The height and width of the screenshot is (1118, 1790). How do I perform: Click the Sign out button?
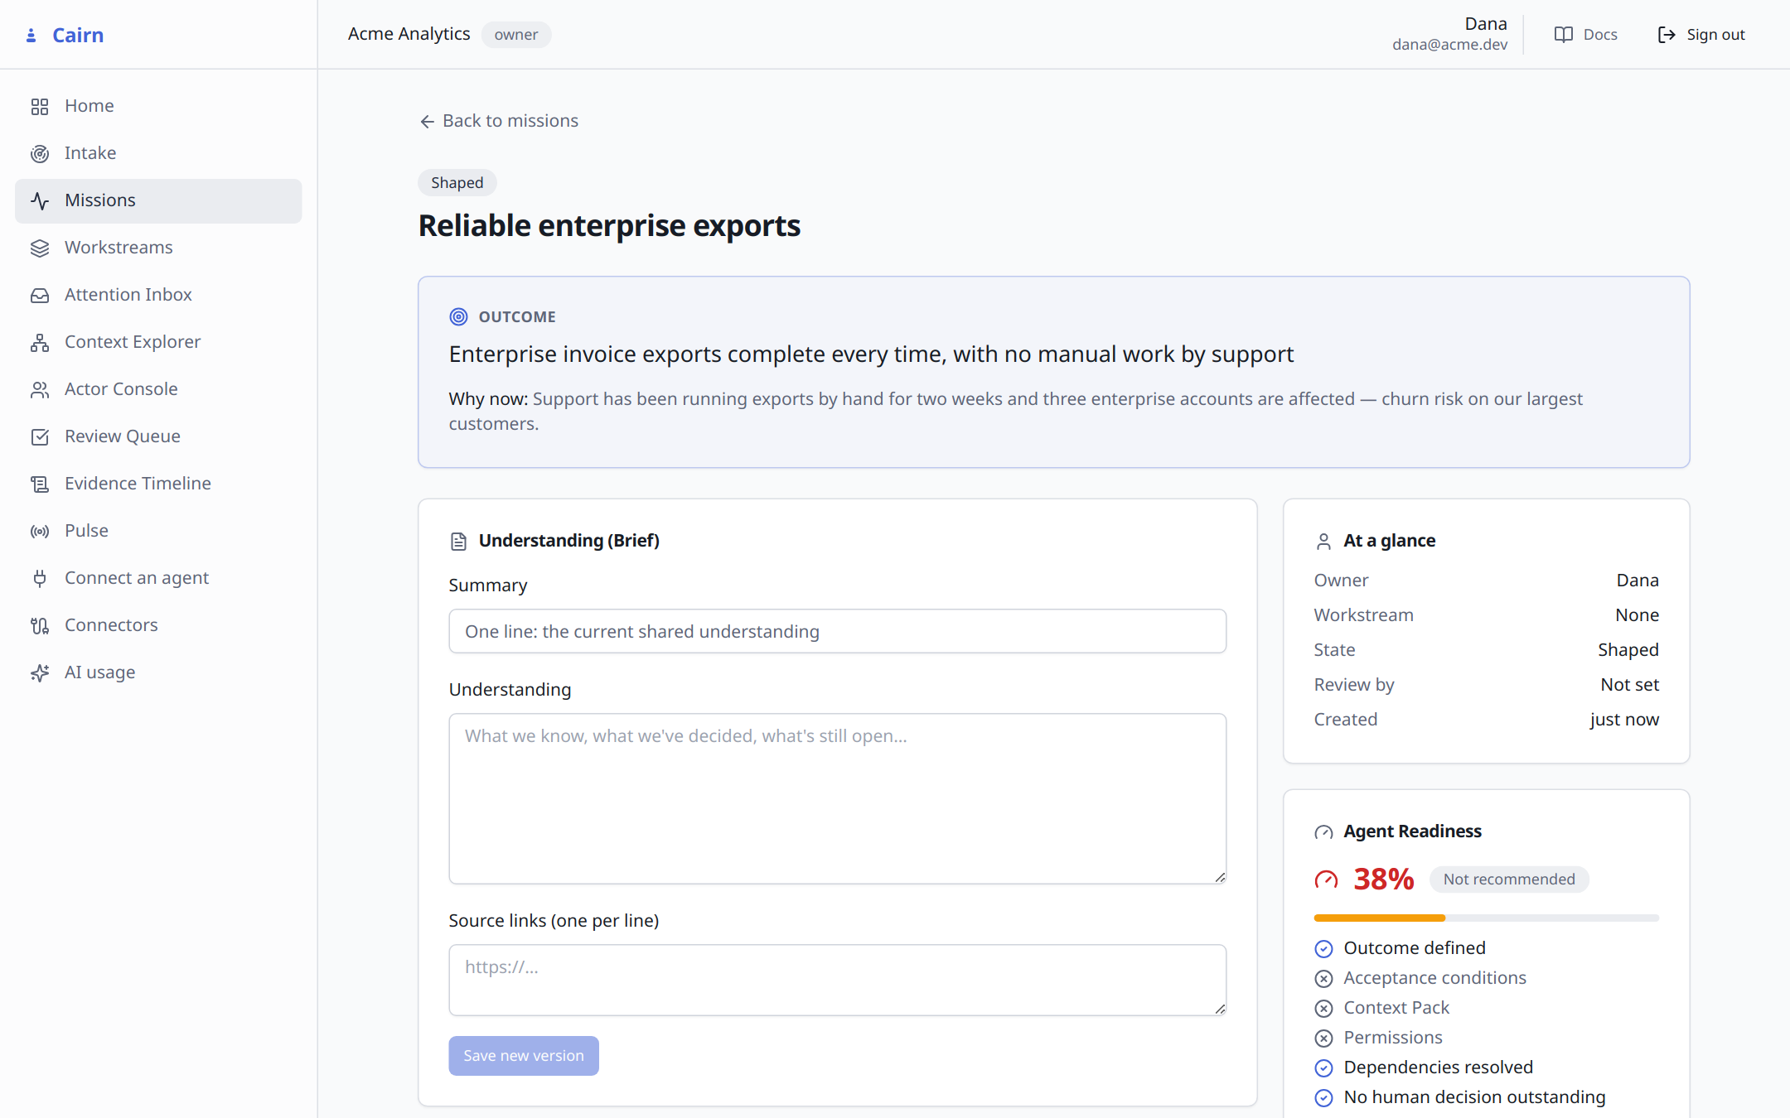point(1701,35)
